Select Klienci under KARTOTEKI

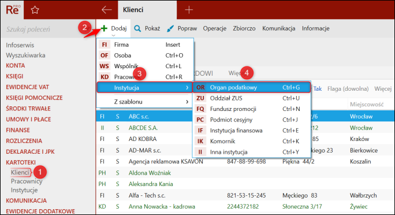pyautogui.click(x=20, y=172)
